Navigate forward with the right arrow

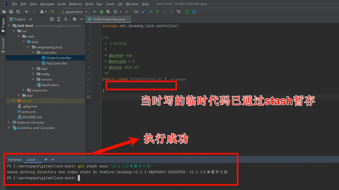(x=34, y=12)
